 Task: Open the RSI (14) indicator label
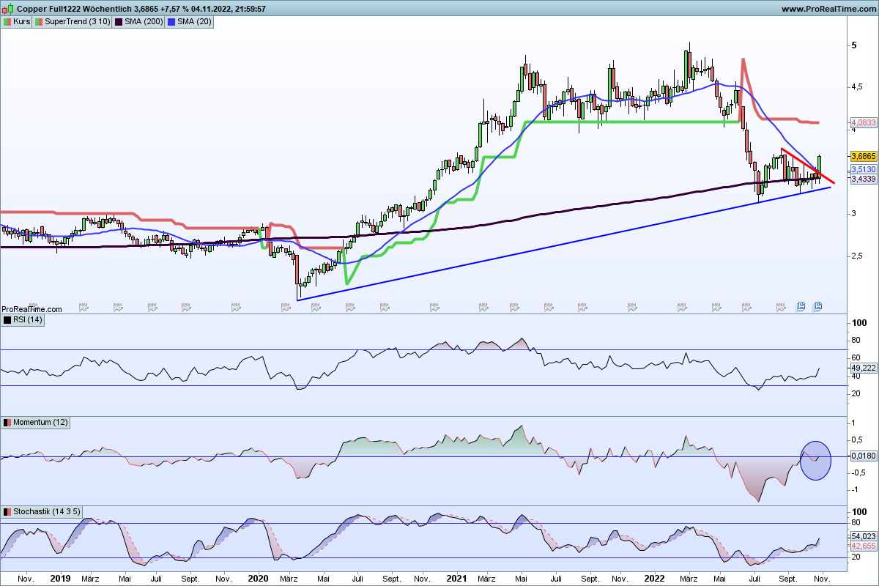click(x=27, y=320)
